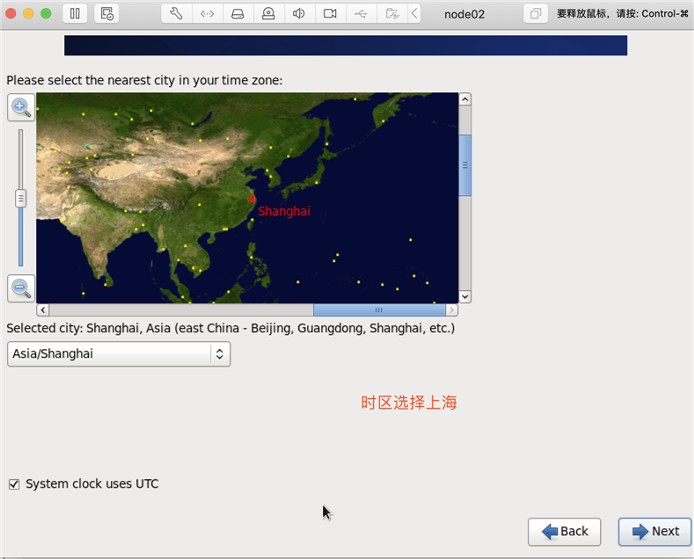Click the CD/DVD drive toolbar icon
Screen dimensions: 694x559
coord(268,14)
